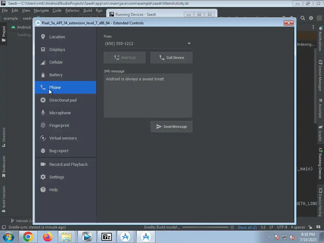Open the Directional pad section

point(65,100)
